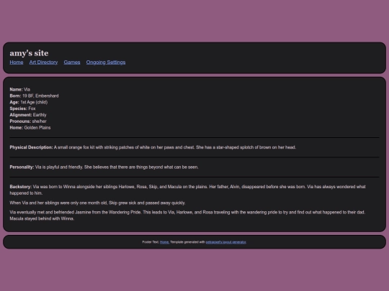The height and width of the screenshot is (291, 389).
Task: Open the layout generator link in the footer
Action: 225,242
